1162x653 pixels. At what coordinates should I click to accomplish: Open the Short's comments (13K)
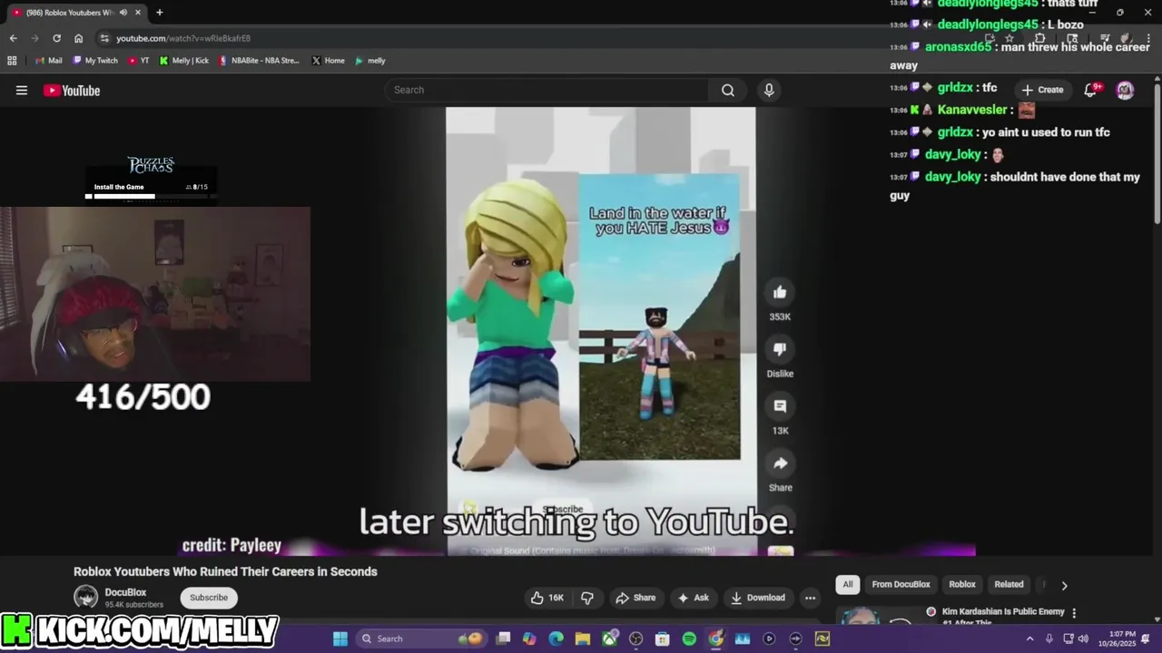coord(780,406)
